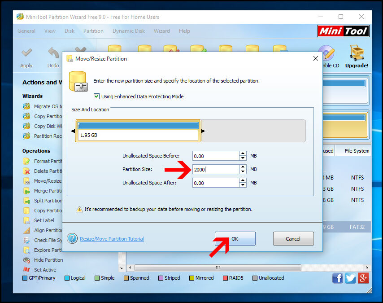Click the blue help question mark icon

click(x=72, y=238)
